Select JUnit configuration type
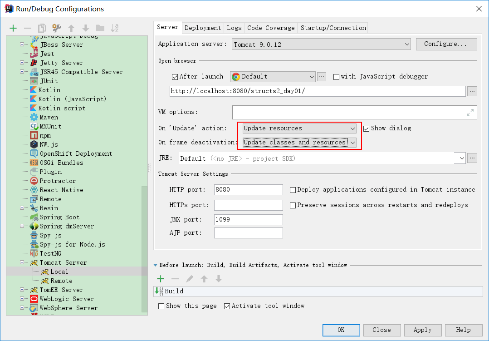The image size is (489, 341). [x=44, y=81]
